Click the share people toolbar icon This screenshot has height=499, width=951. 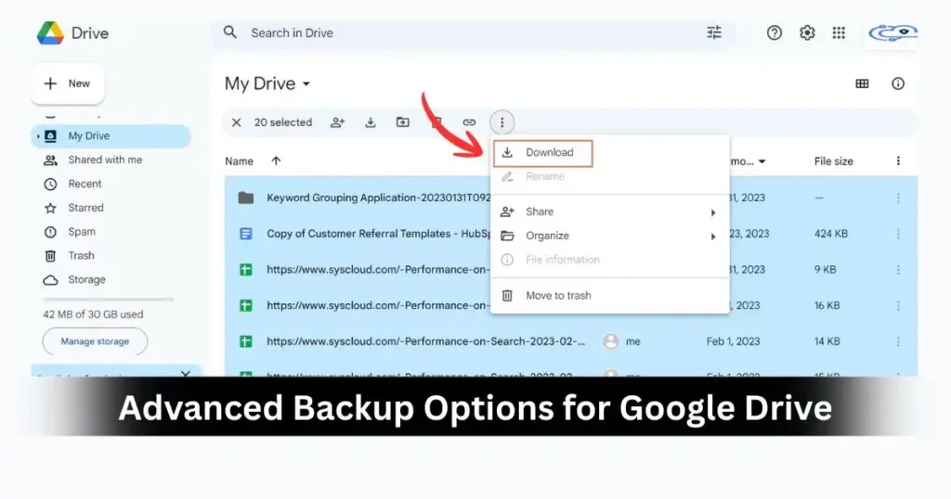pos(338,122)
